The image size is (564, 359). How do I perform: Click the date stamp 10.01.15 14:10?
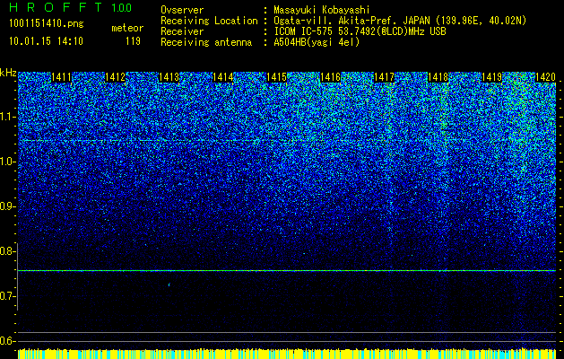(x=46, y=41)
